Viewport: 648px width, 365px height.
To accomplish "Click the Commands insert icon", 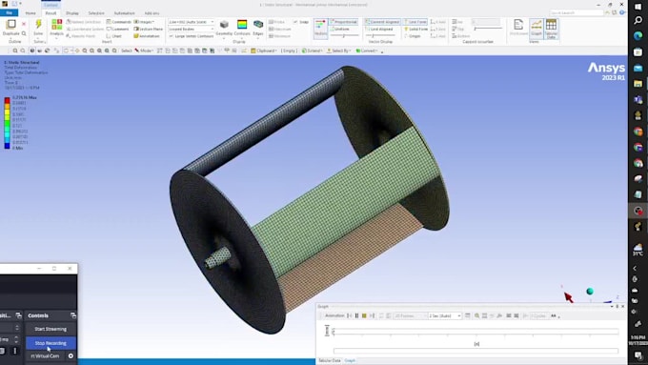I will click(x=118, y=22).
